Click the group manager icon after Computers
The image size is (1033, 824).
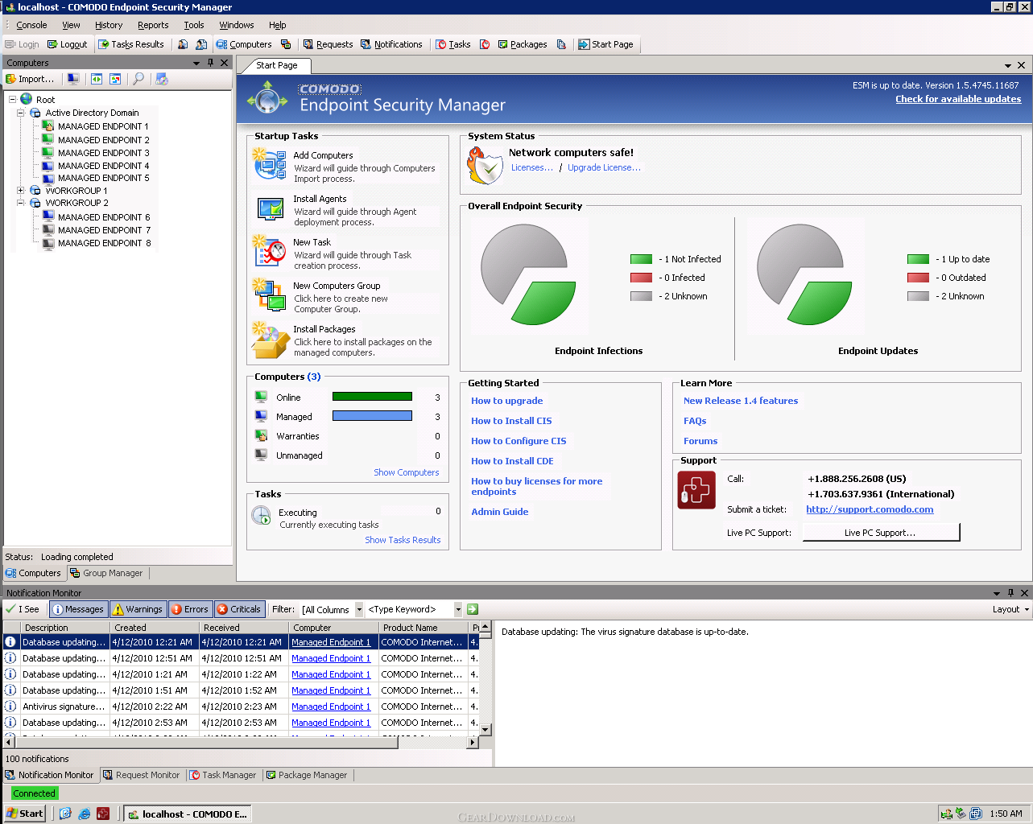(286, 44)
